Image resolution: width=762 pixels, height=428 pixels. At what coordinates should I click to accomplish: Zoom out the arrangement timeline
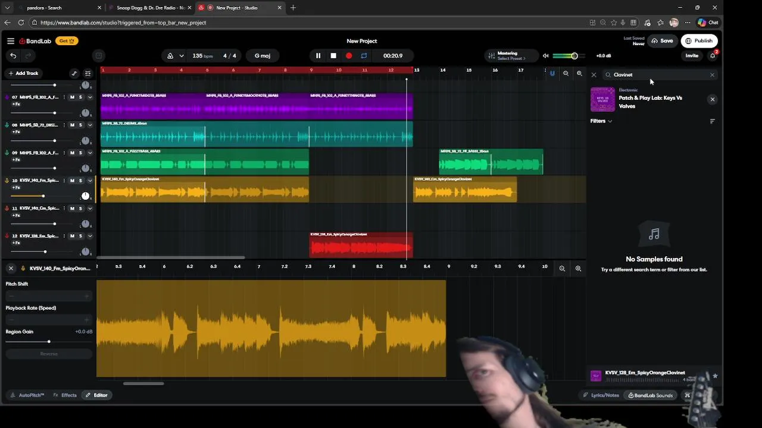(x=566, y=74)
